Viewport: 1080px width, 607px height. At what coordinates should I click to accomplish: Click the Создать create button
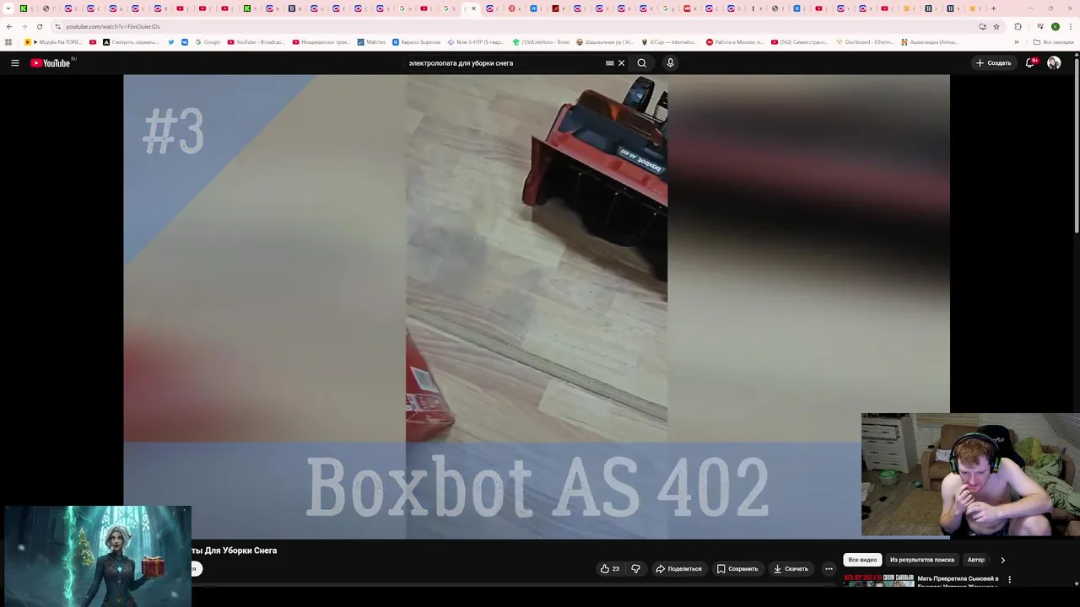click(993, 63)
